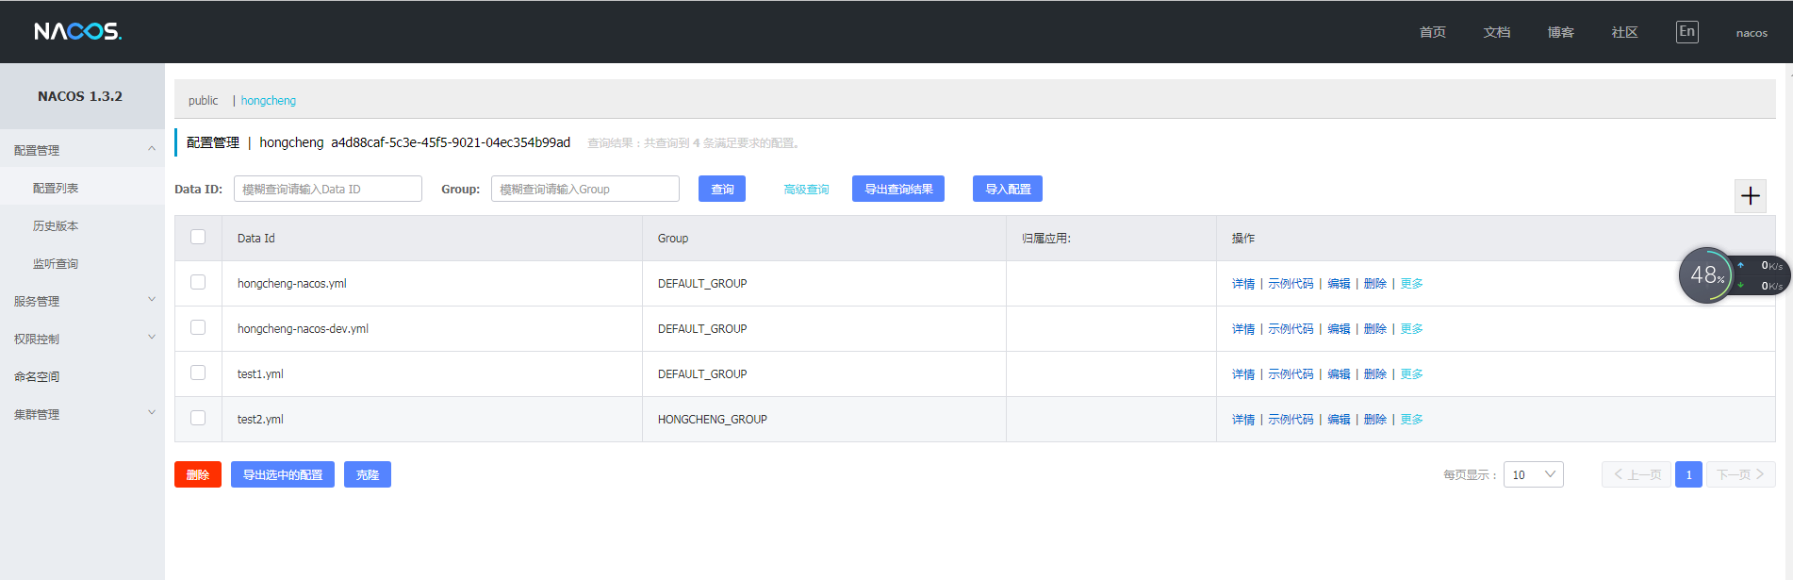Switch to the hongcheng namespace tab
The height and width of the screenshot is (580, 1793).
[x=268, y=100]
